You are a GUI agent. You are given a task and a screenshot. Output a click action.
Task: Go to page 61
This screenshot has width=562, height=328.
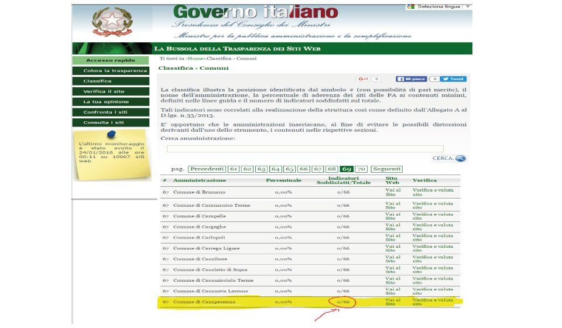point(234,169)
